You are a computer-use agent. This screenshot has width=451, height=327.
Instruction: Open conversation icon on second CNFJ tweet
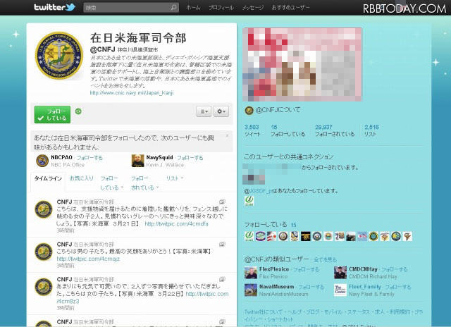[x=222, y=244]
